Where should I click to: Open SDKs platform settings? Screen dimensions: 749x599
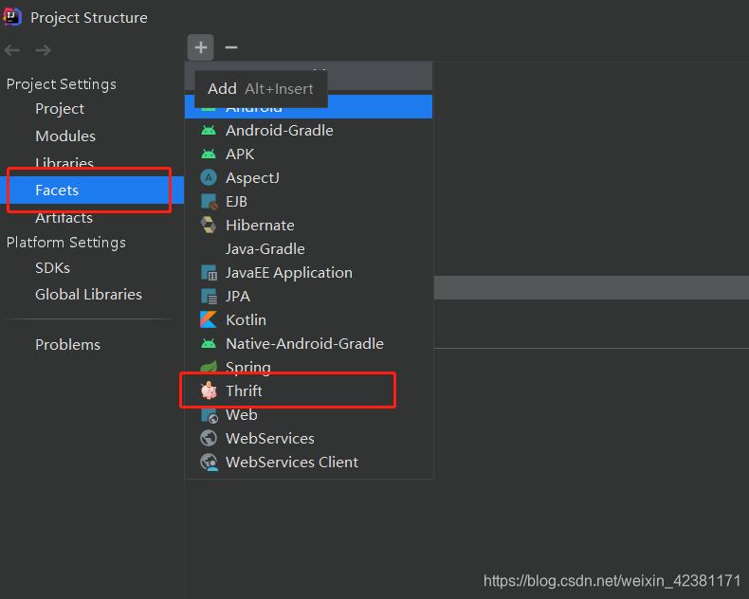point(52,268)
